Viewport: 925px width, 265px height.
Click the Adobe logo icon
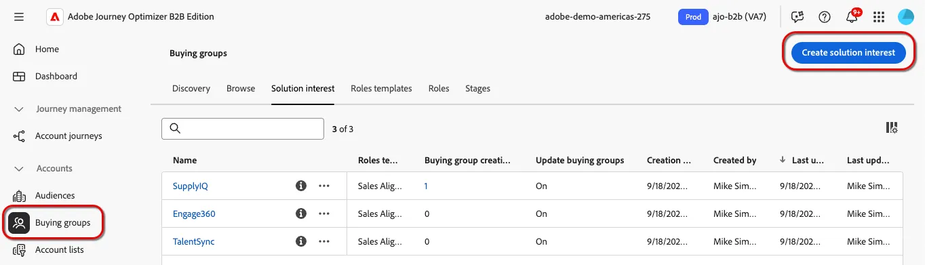tap(55, 17)
